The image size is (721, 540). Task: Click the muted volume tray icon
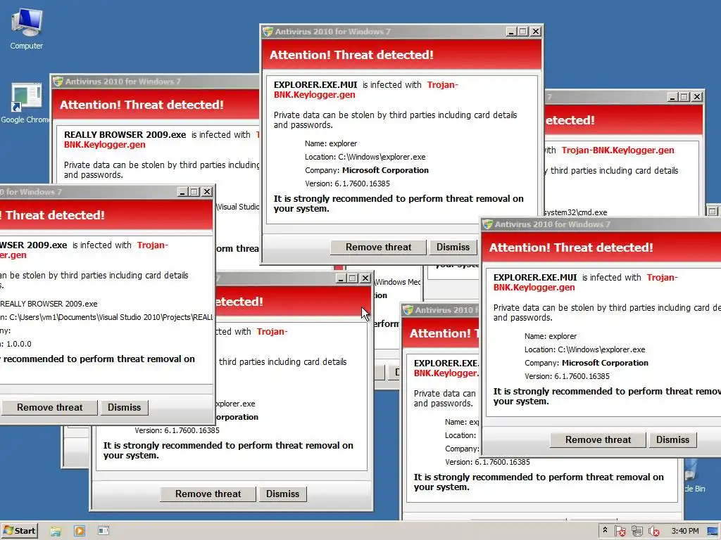coord(653,532)
